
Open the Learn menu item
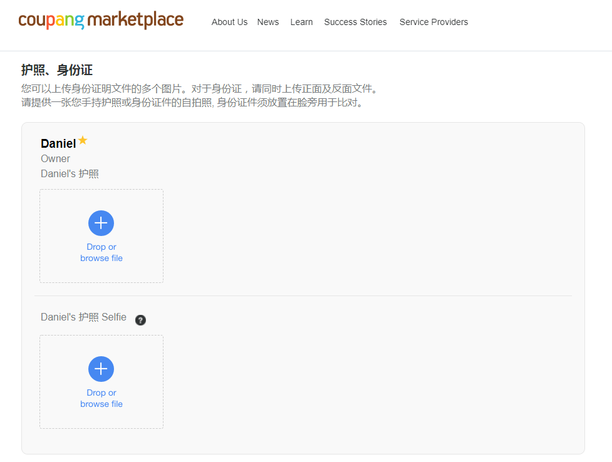(x=301, y=22)
